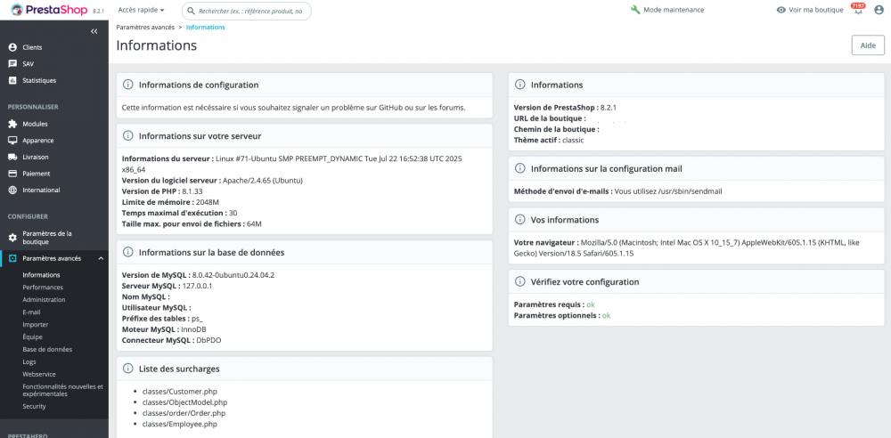This screenshot has width=891, height=438.
Task: Open the Accès rapide dropdown
Action: [141, 10]
